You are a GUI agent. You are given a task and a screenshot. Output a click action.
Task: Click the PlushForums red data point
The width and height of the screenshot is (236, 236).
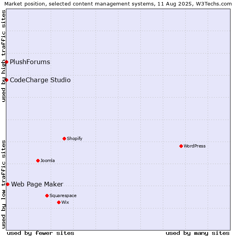[x=6, y=62]
